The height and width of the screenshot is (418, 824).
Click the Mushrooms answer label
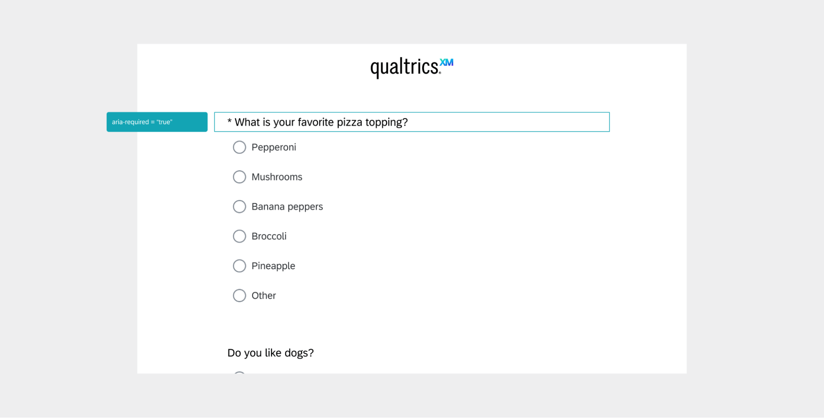coord(277,177)
